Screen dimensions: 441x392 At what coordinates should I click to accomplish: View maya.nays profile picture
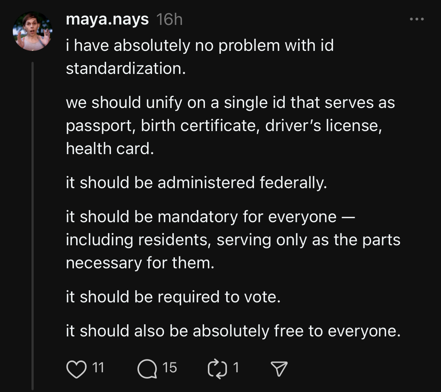point(33,31)
